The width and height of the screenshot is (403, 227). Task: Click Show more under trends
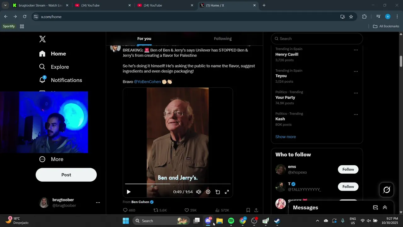click(286, 137)
